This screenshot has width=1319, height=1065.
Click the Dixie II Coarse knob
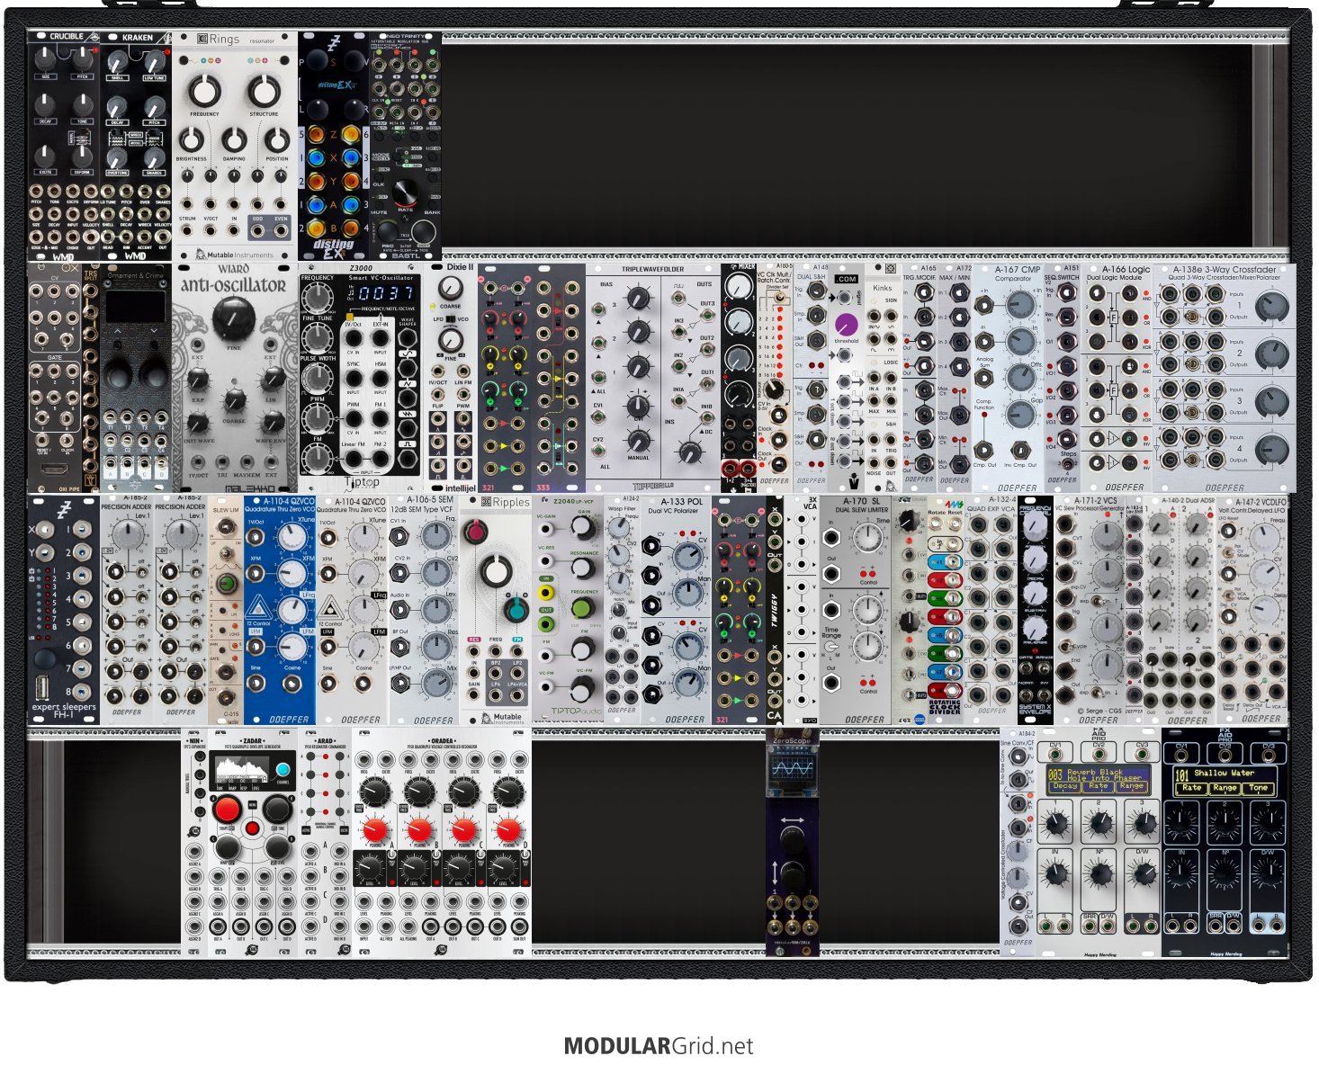click(450, 288)
